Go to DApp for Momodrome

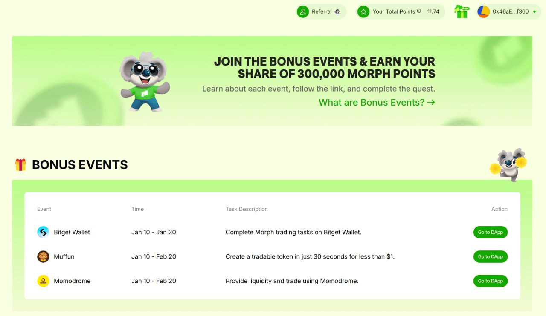490,281
